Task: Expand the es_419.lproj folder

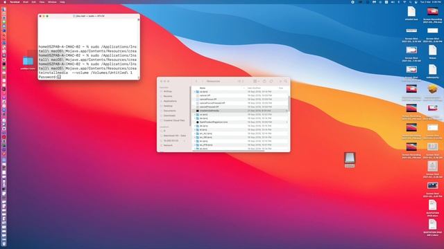Action: (195, 145)
